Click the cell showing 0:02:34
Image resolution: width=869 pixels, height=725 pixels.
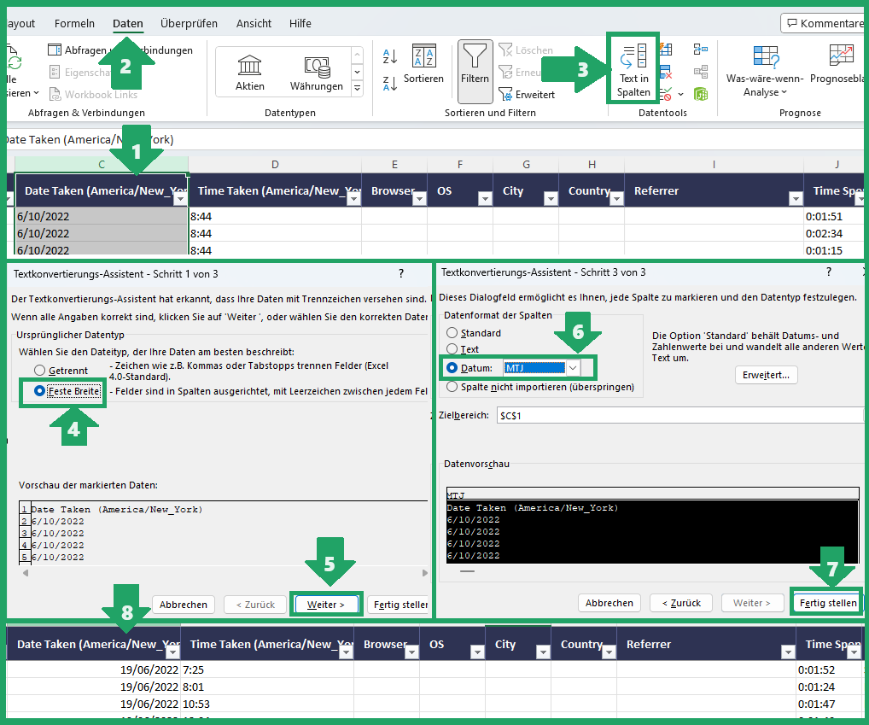[833, 233]
